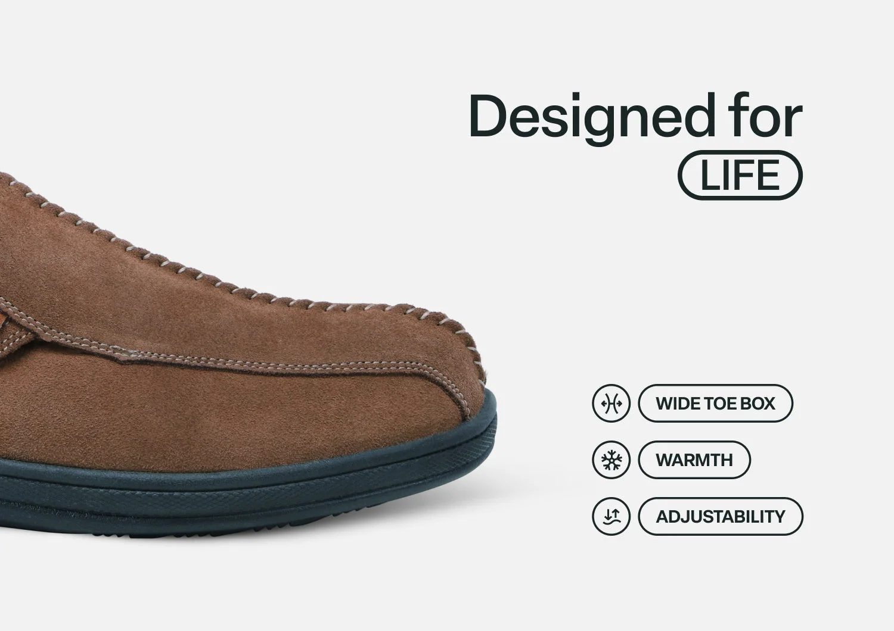Click the letter E in the LIFE badge
This screenshot has height=631, width=894.
pyautogui.click(x=768, y=175)
